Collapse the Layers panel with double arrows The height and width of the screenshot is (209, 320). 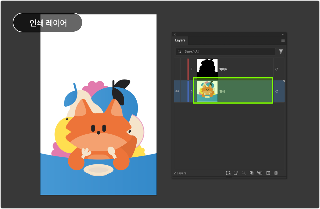(x=283, y=35)
